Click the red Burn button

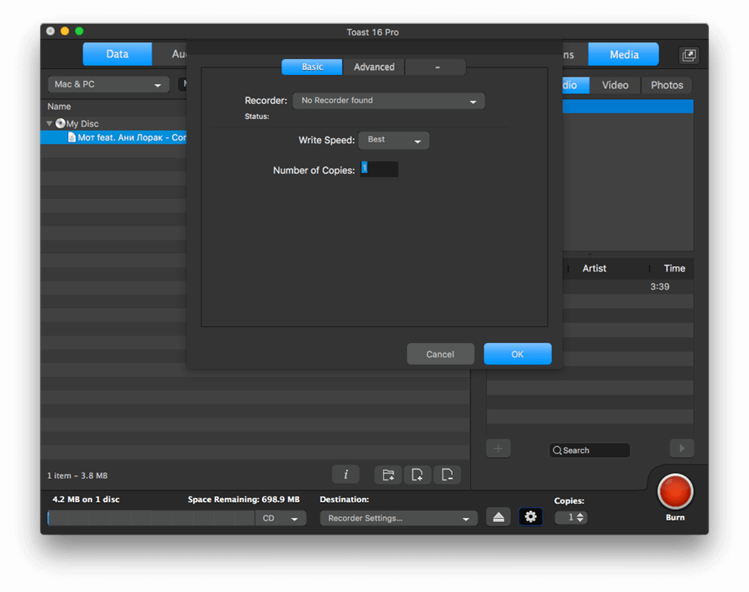point(675,491)
